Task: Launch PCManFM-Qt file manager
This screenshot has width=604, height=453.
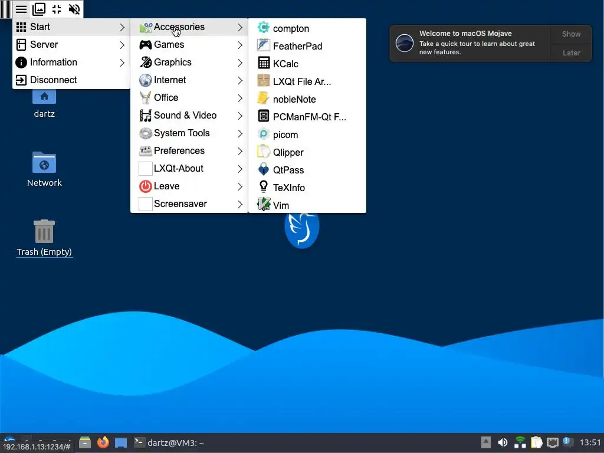Action: tap(307, 117)
